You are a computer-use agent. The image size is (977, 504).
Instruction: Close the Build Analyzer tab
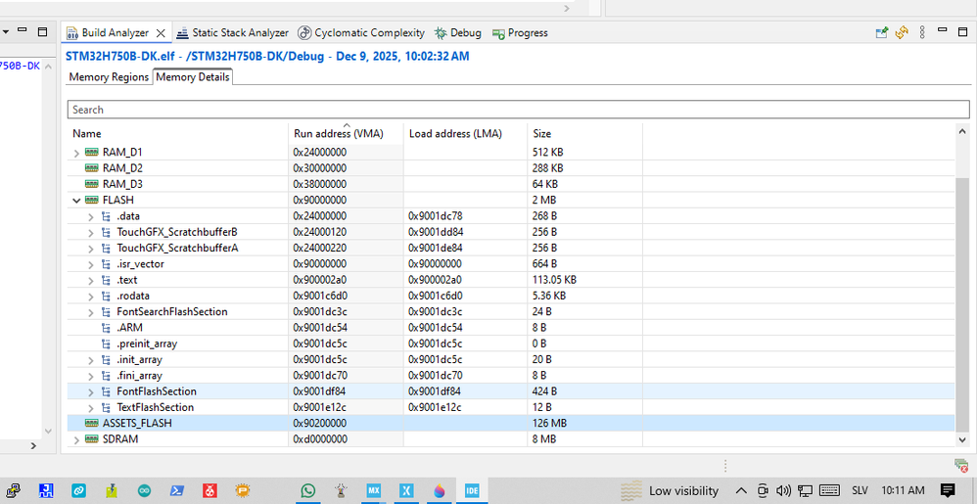pyautogui.click(x=161, y=33)
